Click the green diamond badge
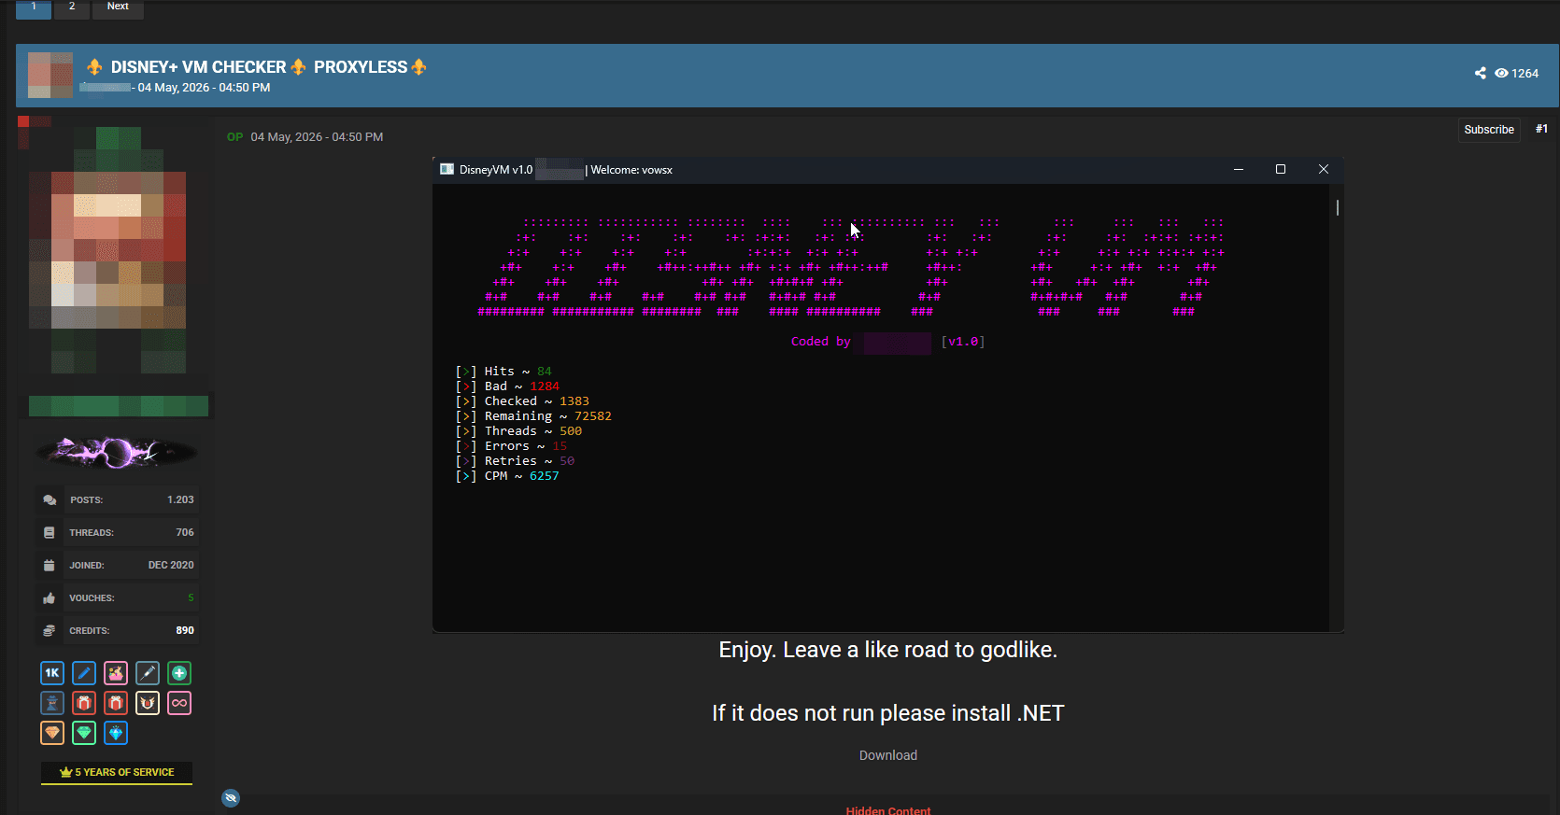This screenshot has width=1560, height=815. (84, 733)
